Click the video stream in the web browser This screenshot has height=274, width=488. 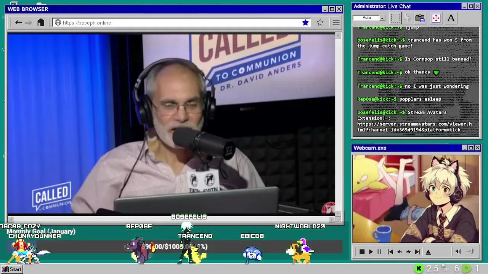171,124
